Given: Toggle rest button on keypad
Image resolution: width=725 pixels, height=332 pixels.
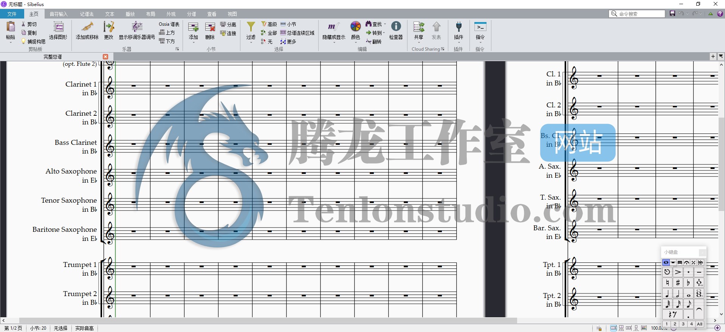Looking at the screenshot, I should pos(672,315).
